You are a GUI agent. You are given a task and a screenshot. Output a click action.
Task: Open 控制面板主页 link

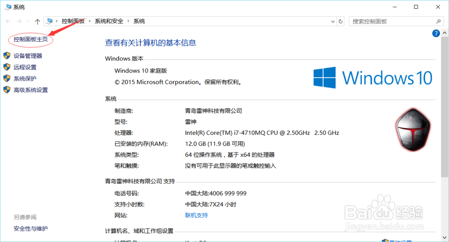point(31,39)
